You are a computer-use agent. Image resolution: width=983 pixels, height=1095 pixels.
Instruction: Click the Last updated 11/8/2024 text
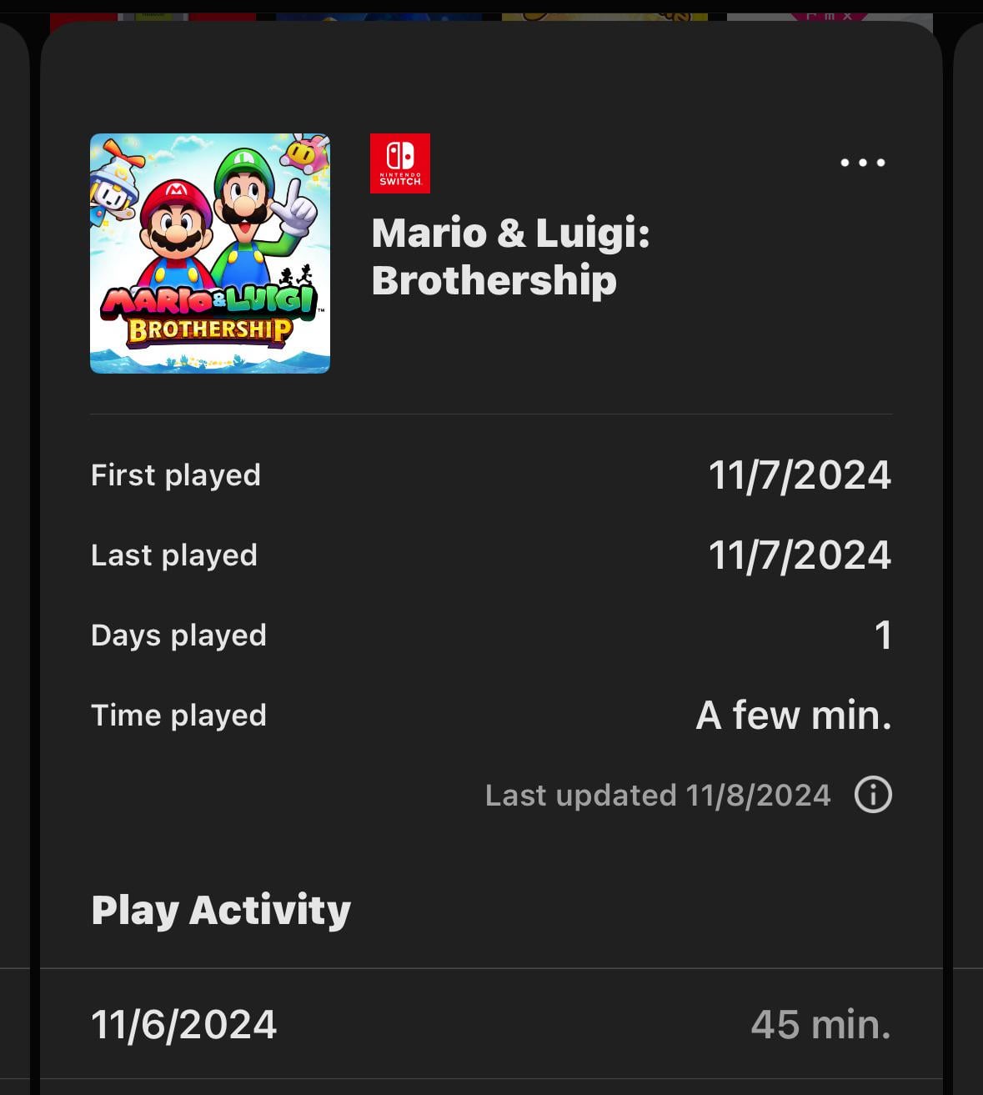(x=658, y=796)
